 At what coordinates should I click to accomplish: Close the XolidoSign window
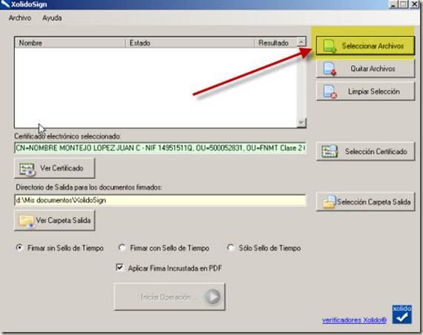tap(414, 4)
